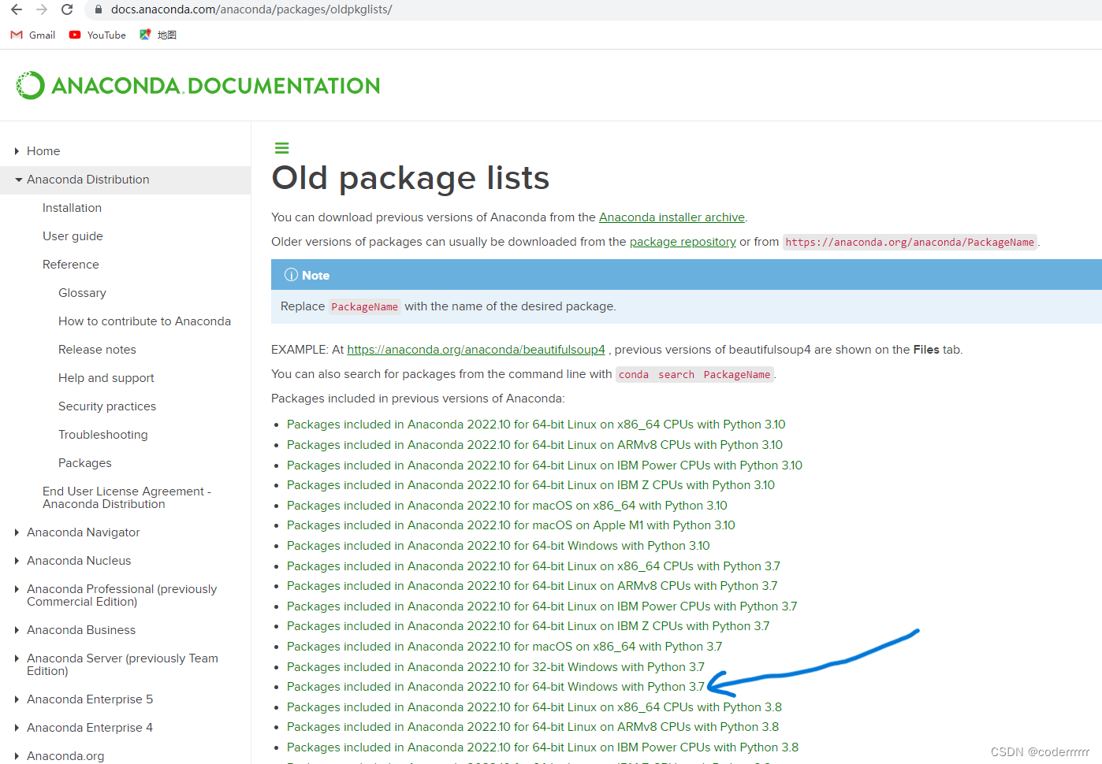The image size is (1102, 764).
Task: Follow the package repository link
Action: tap(683, 242)
